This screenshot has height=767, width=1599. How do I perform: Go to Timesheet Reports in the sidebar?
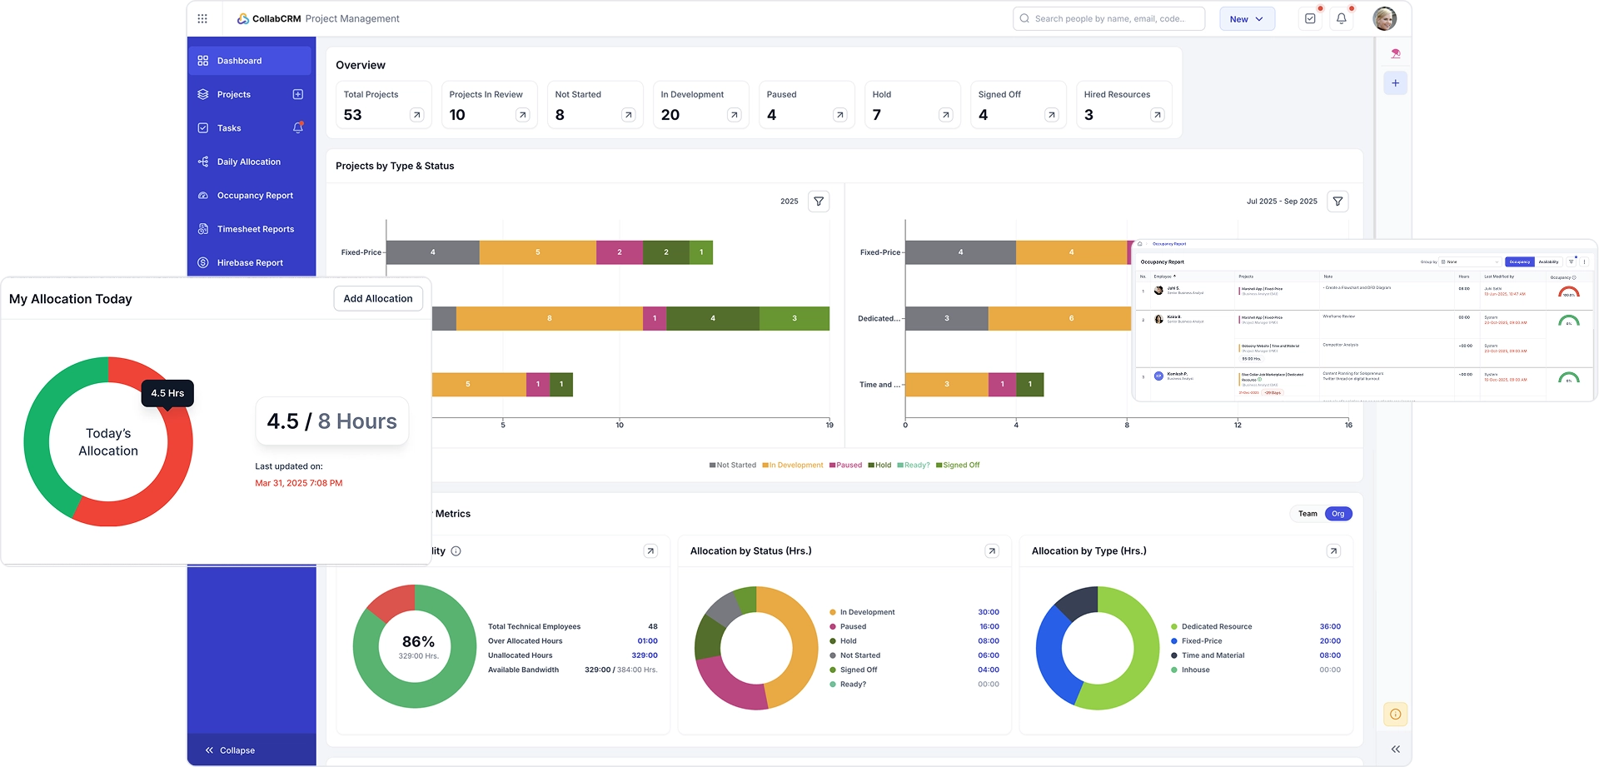click(255, 228)
